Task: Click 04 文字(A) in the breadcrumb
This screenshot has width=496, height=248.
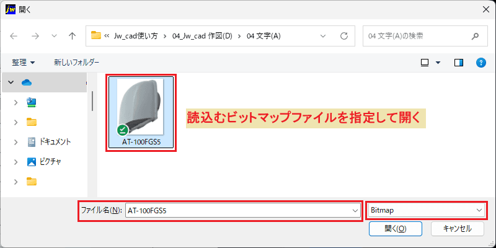Action: coord(263,36)
